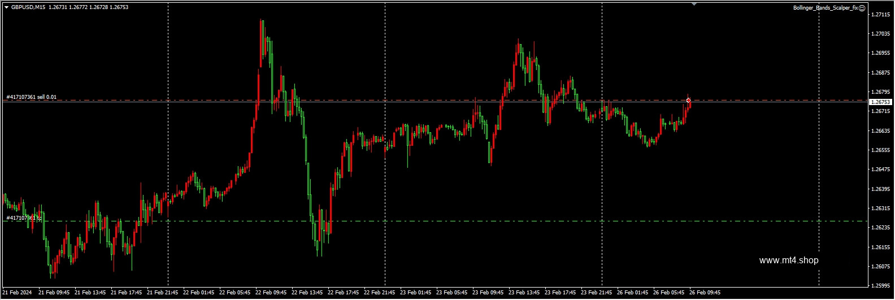Click the '23 Feb 13:45' time axis label
The width and height of the screenshot is (895, 300).
(524, 293)
